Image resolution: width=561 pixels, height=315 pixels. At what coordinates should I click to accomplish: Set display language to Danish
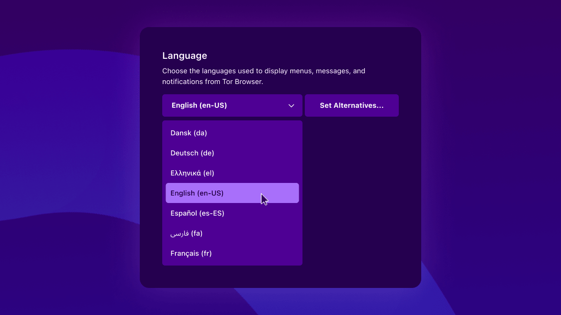coord(189,133)
